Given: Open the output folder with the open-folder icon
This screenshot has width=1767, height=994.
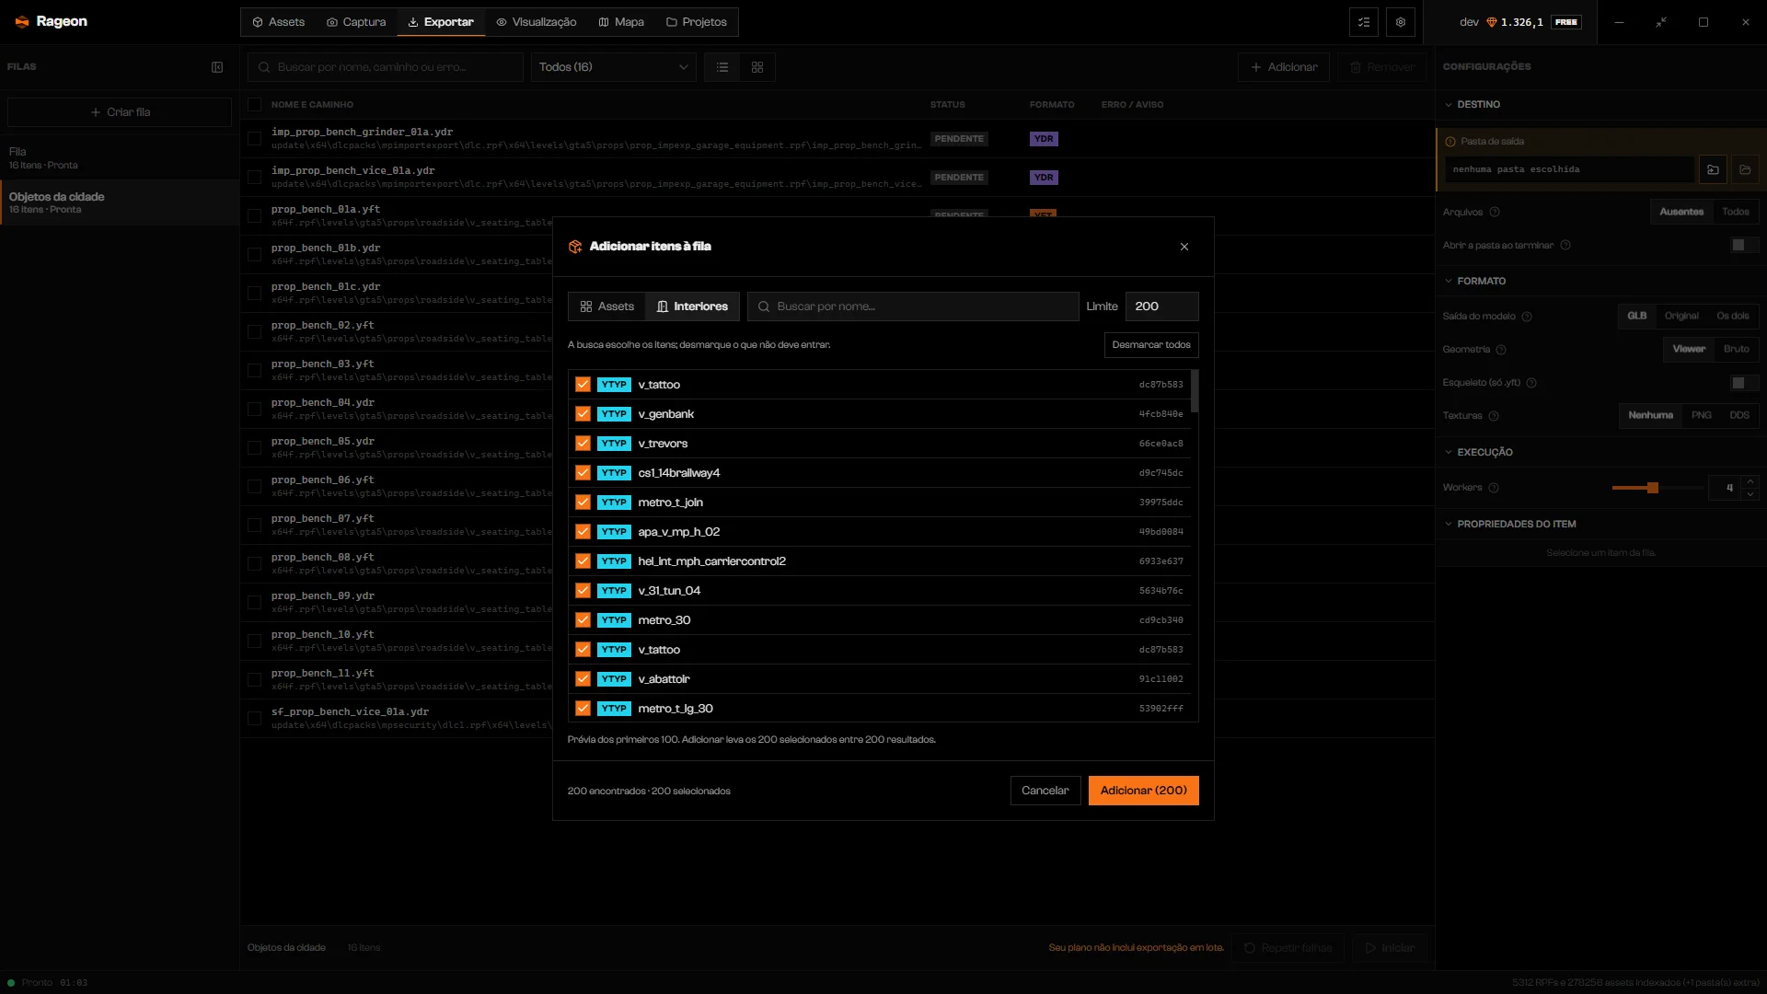Looking at the screenshot, I should [x=1745, y=169].
